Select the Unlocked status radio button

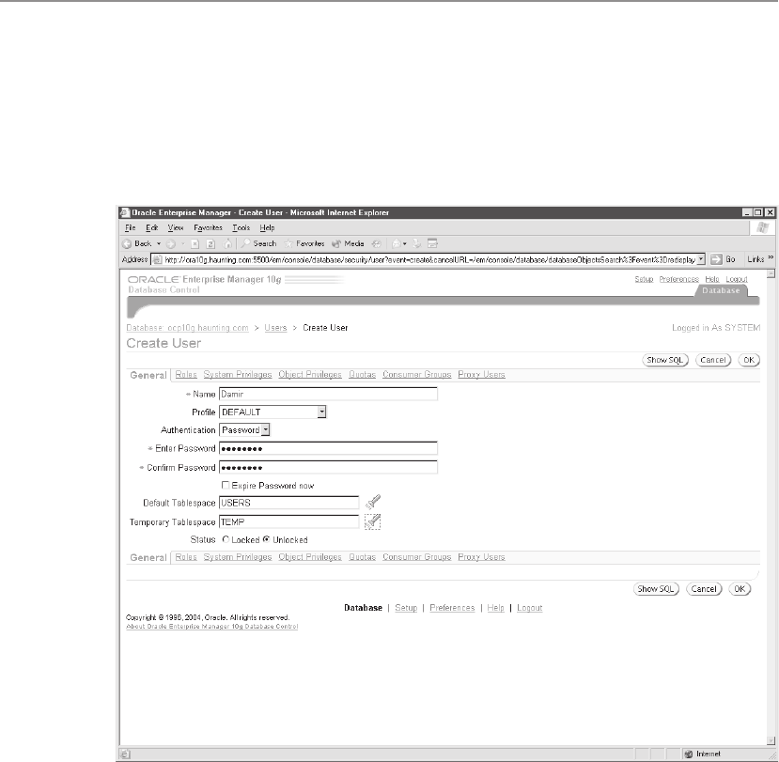click(267, 539)
